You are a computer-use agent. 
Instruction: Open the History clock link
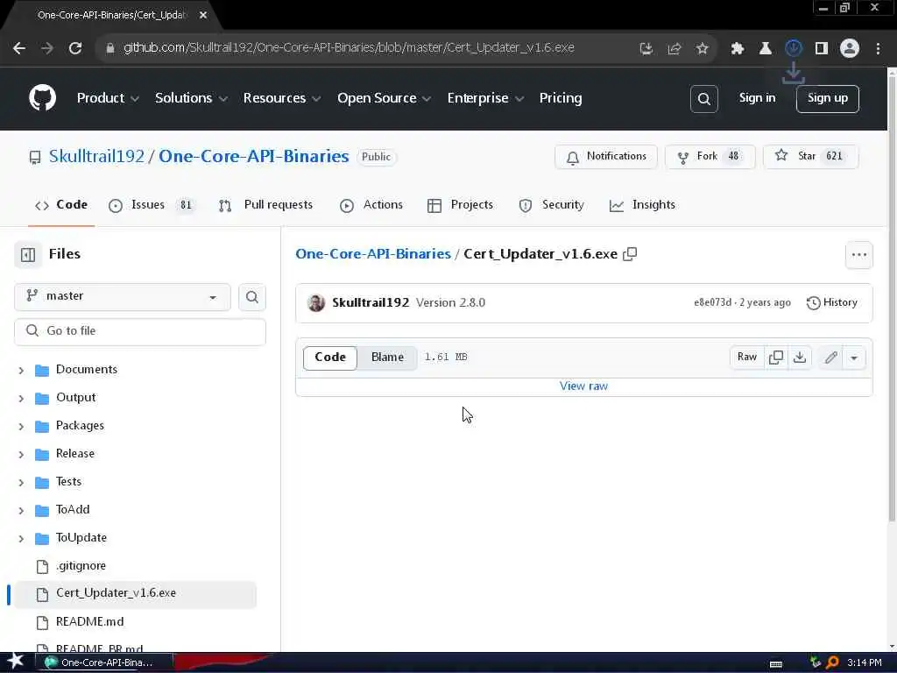point(832,302)
